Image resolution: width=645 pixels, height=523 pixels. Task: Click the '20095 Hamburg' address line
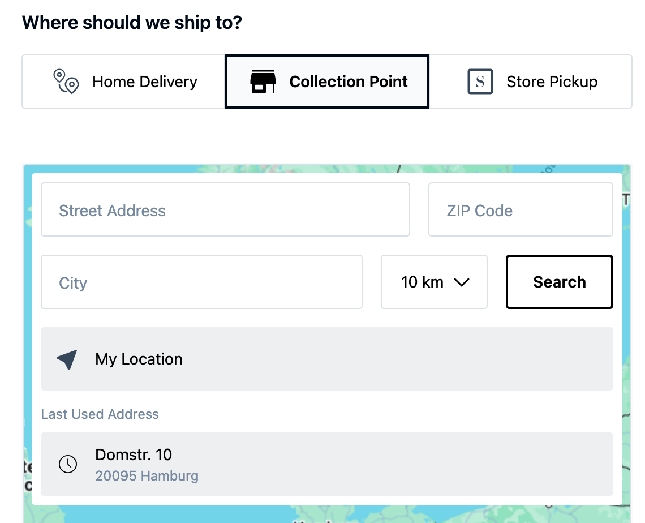pos(147,476)
